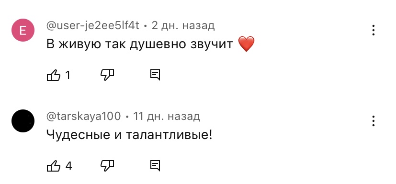Dislike the 'В живую так душевно звучит' comment
Screen dimensions: 396x184
coord(107,75)
